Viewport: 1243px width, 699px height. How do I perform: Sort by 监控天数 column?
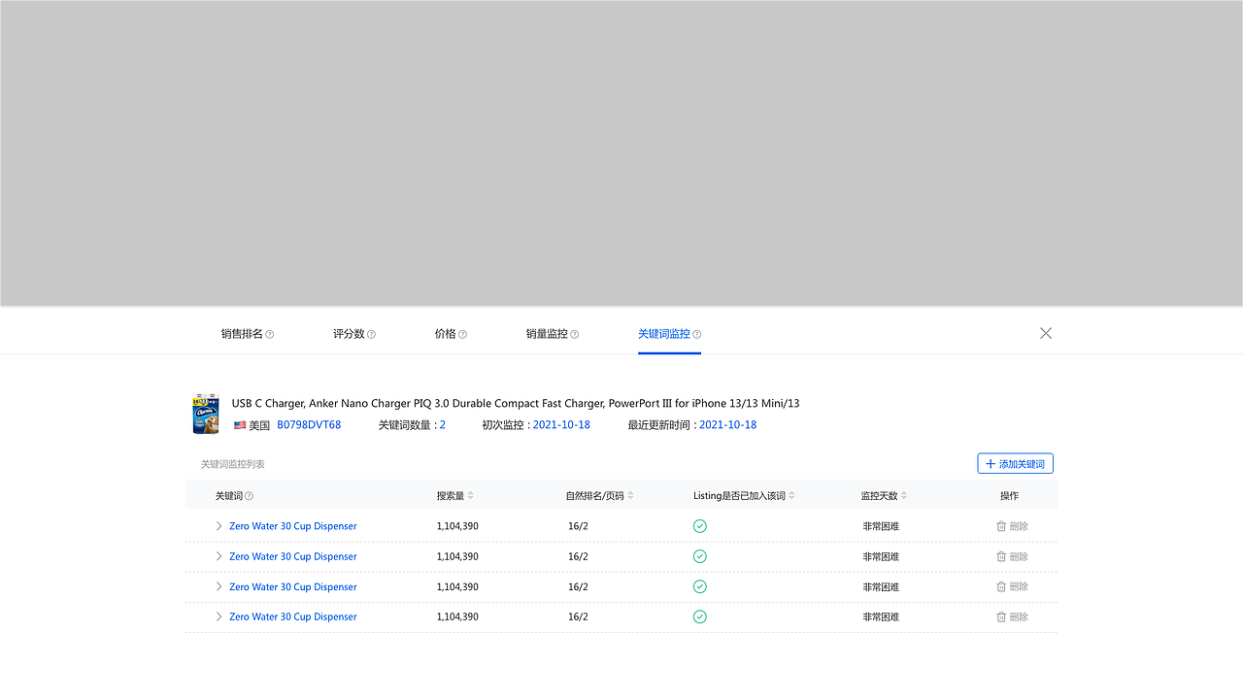pyautogui.click(x=904, y=496)
